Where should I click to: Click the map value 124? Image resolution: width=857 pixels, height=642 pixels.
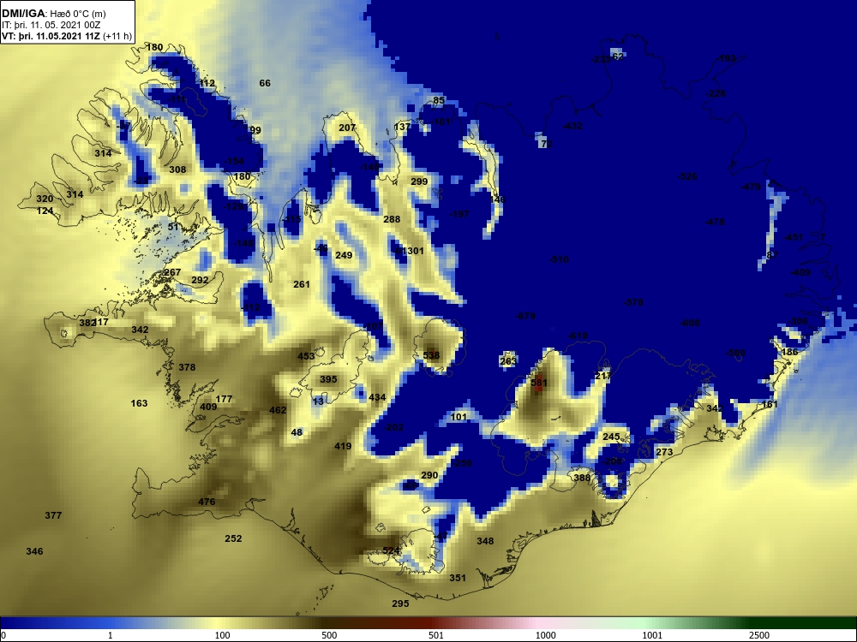click(x=45, y=211)
